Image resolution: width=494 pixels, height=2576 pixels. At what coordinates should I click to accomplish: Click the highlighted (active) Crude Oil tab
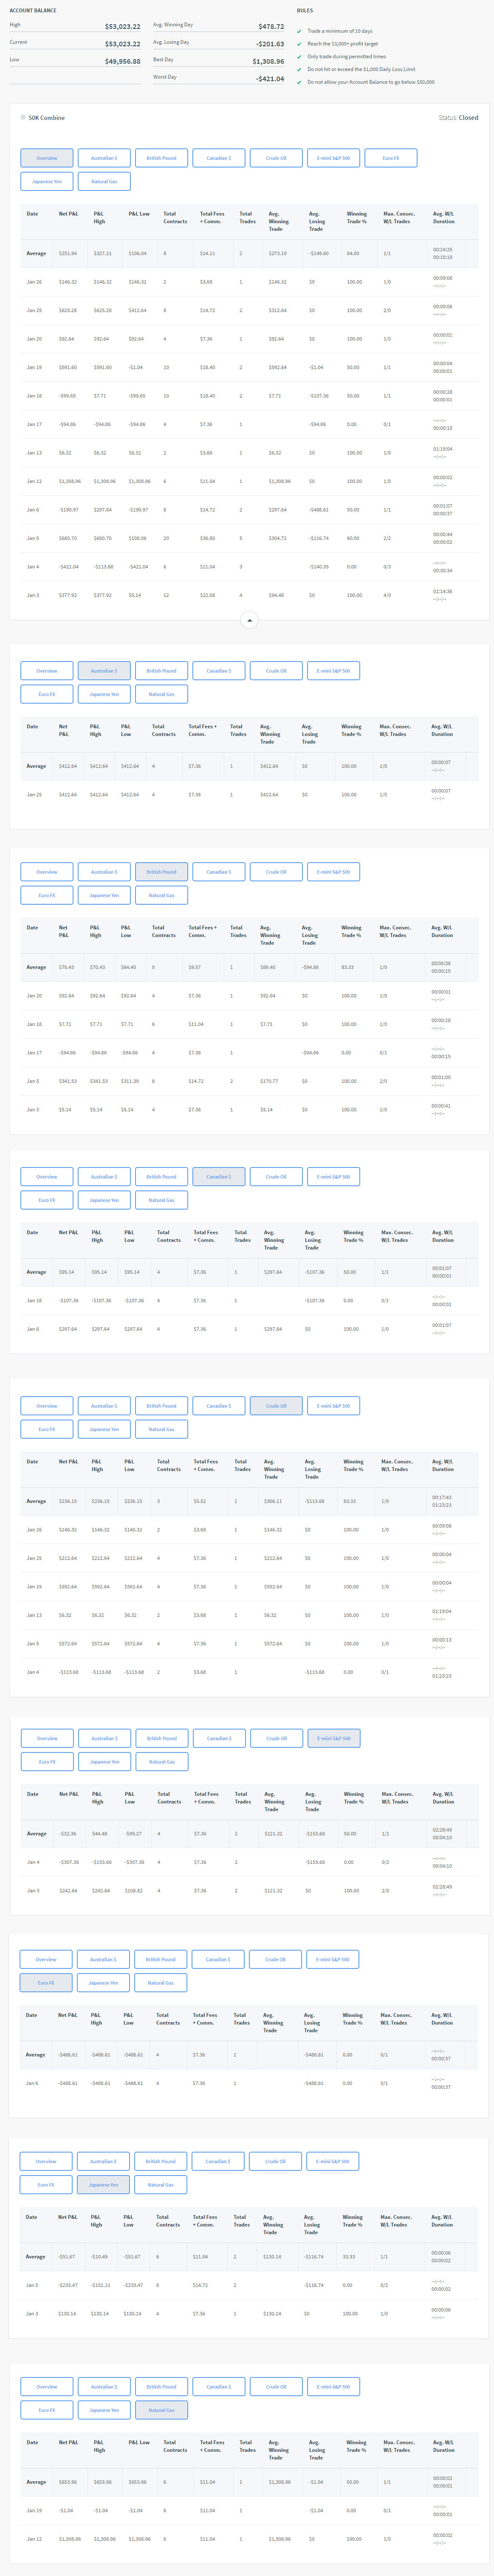click(x=276, y=1406)
